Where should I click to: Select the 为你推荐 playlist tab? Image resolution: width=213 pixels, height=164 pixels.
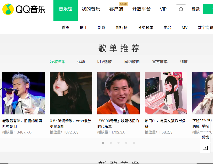tap(57, 62)
